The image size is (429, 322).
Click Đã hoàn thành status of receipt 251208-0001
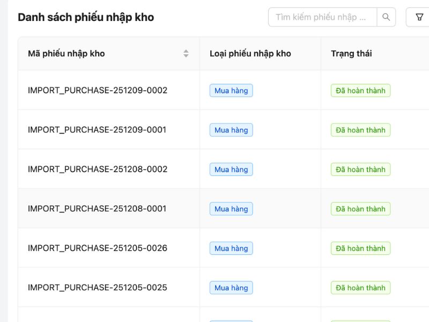coord(360,209)
